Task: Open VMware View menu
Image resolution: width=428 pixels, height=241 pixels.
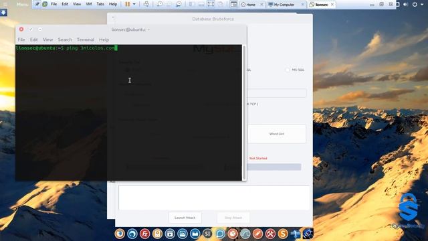Action: 77,4
